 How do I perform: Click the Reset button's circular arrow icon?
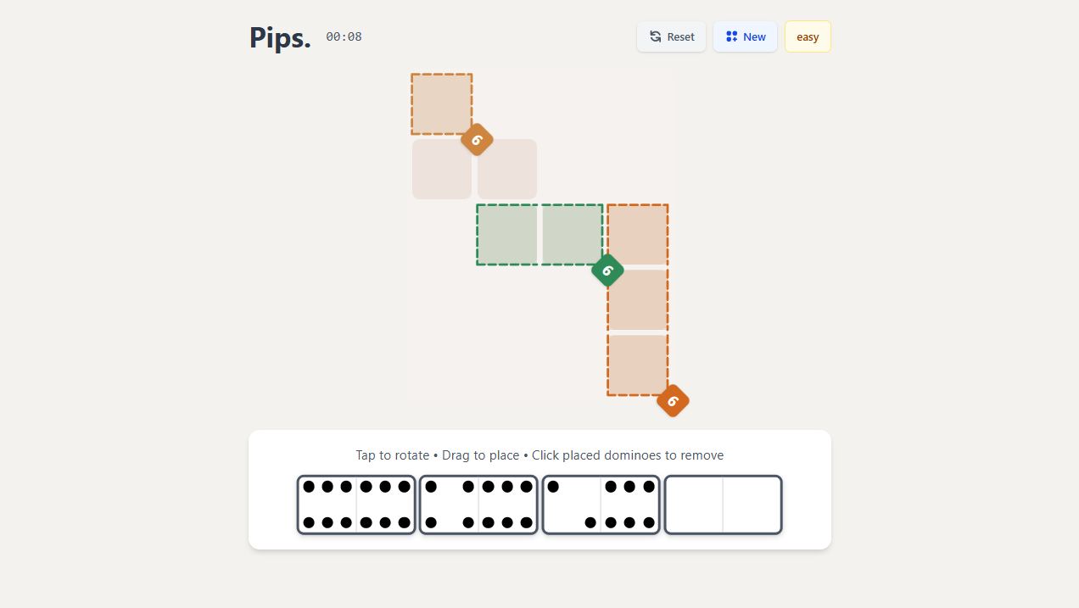click(x=655, y=36)
